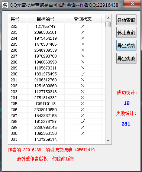Click serial number 291 in the list
Viewport: 142px width, 172px height.
click(14, 80)
